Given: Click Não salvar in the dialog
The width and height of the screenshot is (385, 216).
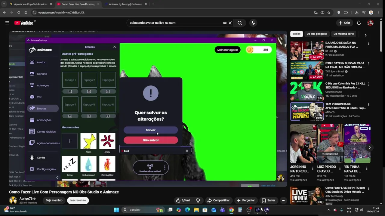Looking at the screenshot, I should coord(151,140).
